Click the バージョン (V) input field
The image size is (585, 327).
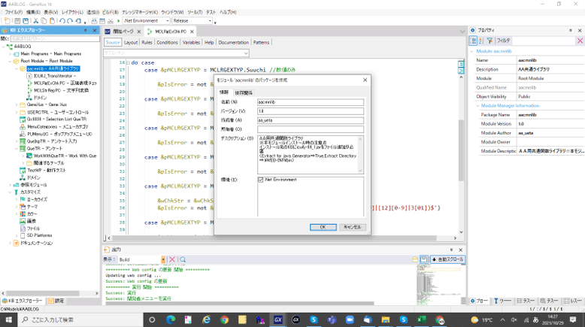point(311,111)
